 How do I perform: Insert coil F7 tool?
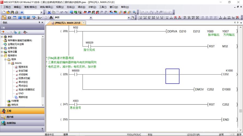click(x=158, y=18)
